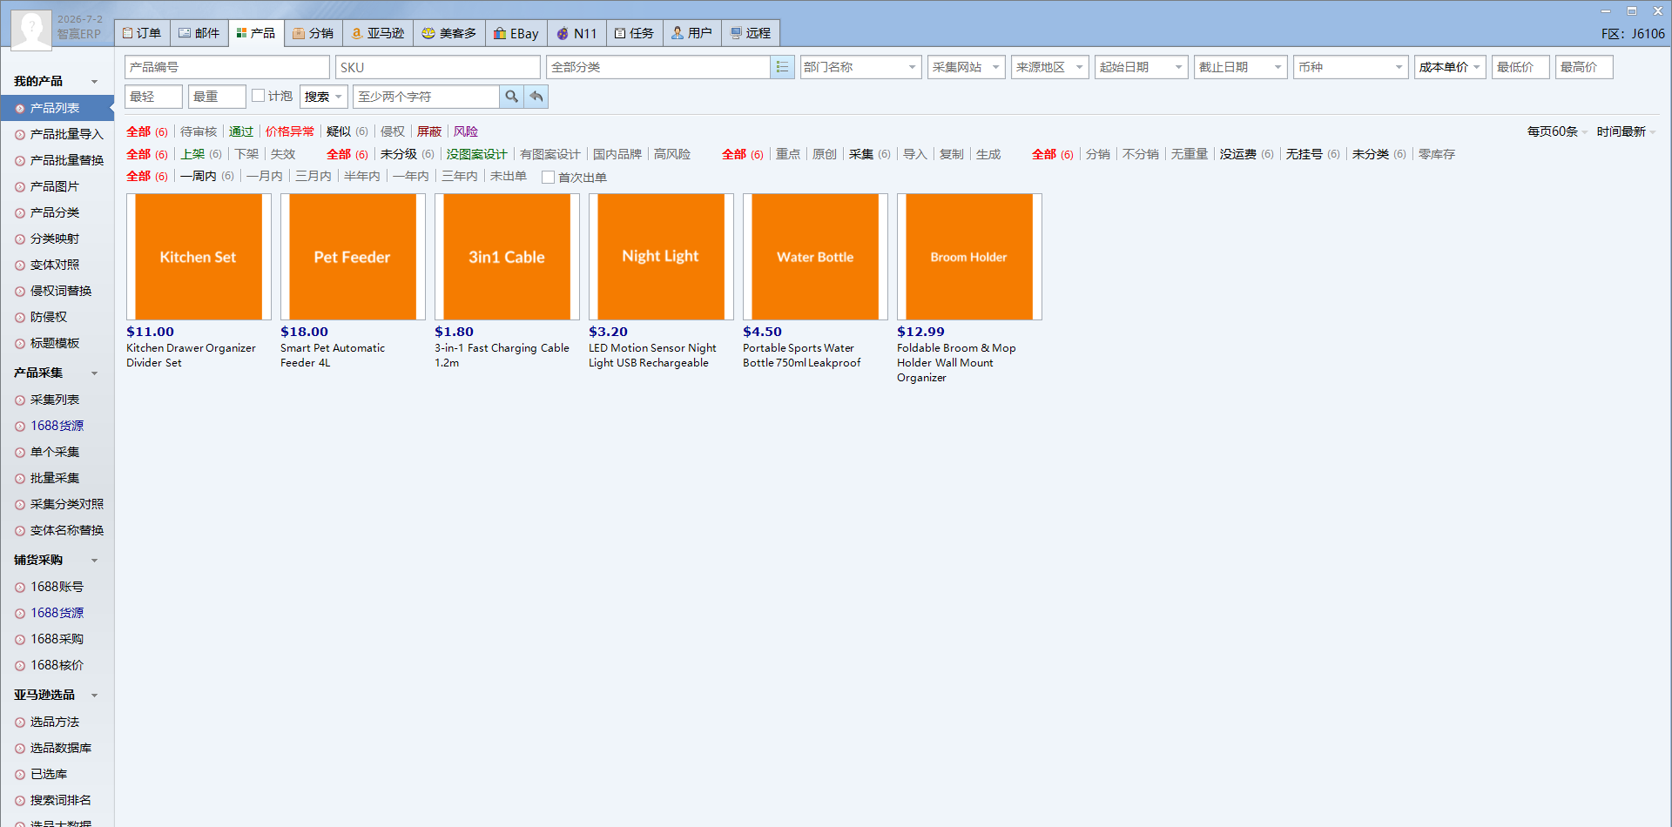Open the 美客多 tab icon
1672x827 pixels.
tap(428, 33)
